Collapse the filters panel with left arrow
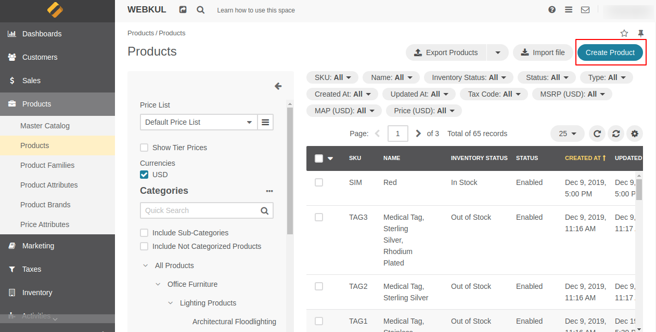The height and width of the screenshot is (332, 656). (x=278, y=86)
